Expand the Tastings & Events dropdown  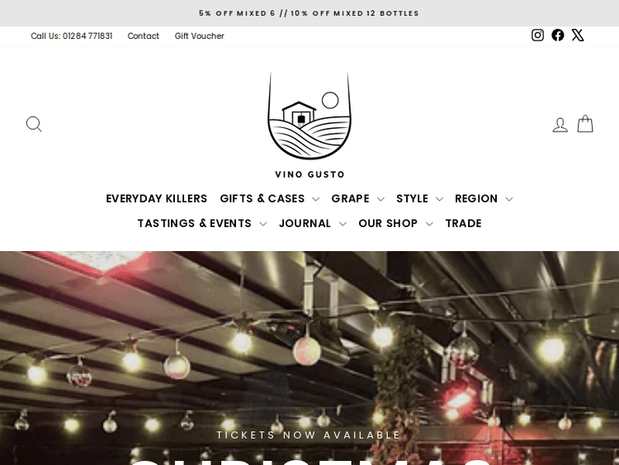[x=201, y=224]
